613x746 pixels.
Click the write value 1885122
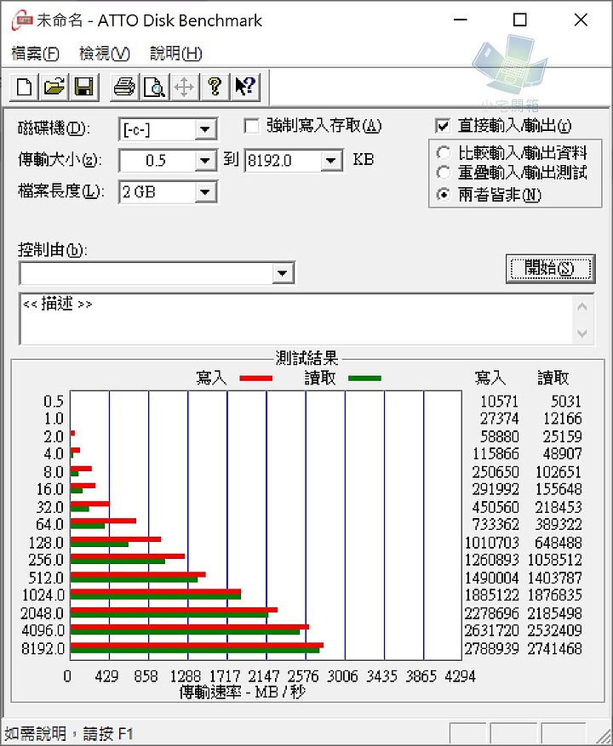click(x=491, y=595)
